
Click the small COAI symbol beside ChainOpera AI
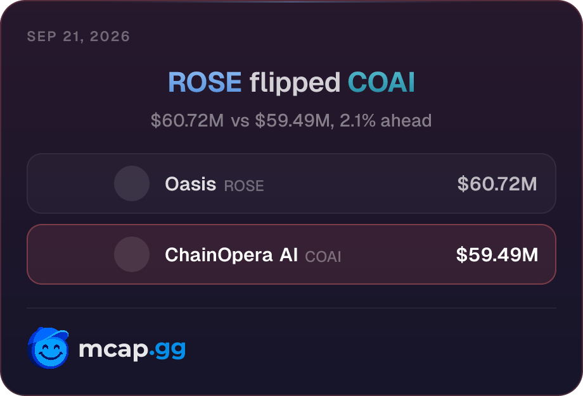(323, 256)
